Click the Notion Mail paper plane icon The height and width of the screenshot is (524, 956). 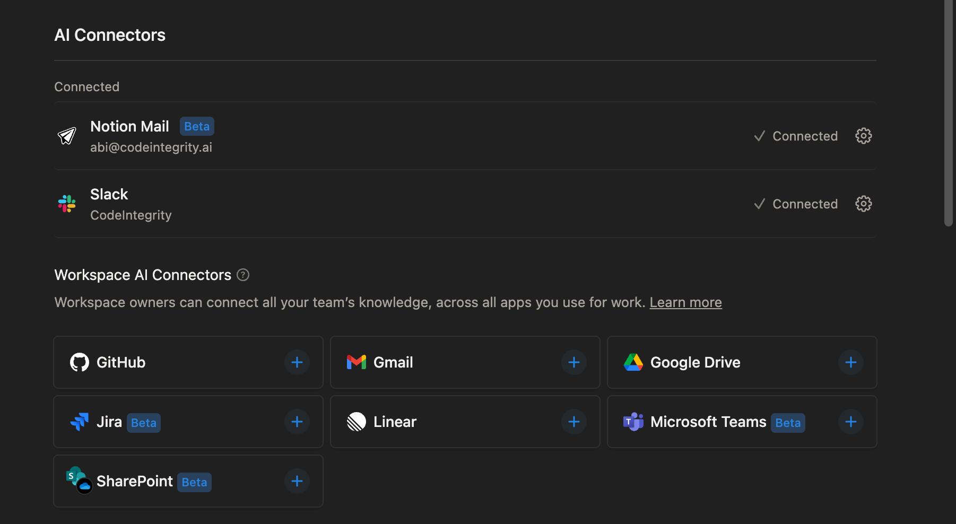pyautogui.click(x=67, y=136)
